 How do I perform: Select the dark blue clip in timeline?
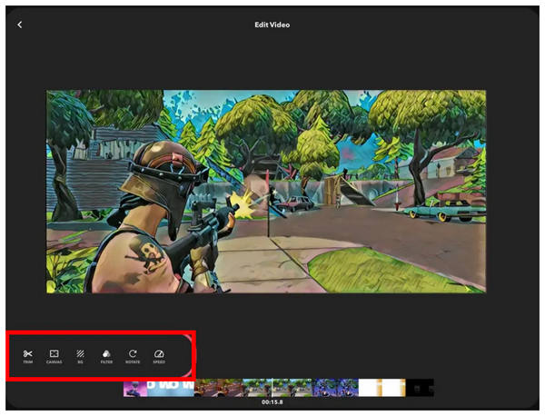[335, 388]
